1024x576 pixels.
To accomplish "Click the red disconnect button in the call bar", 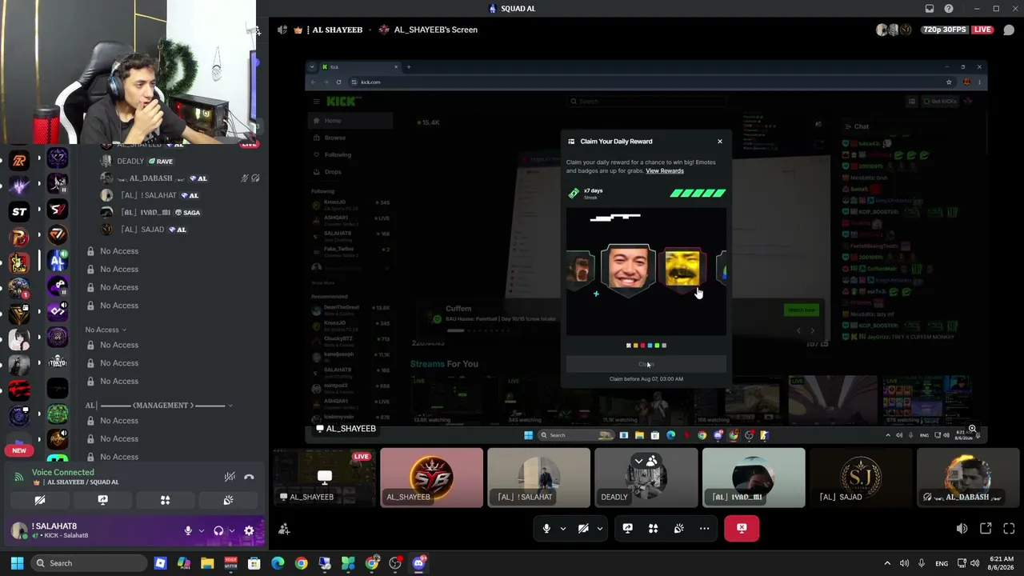I will pyautogui.click(x=742, y=528).
